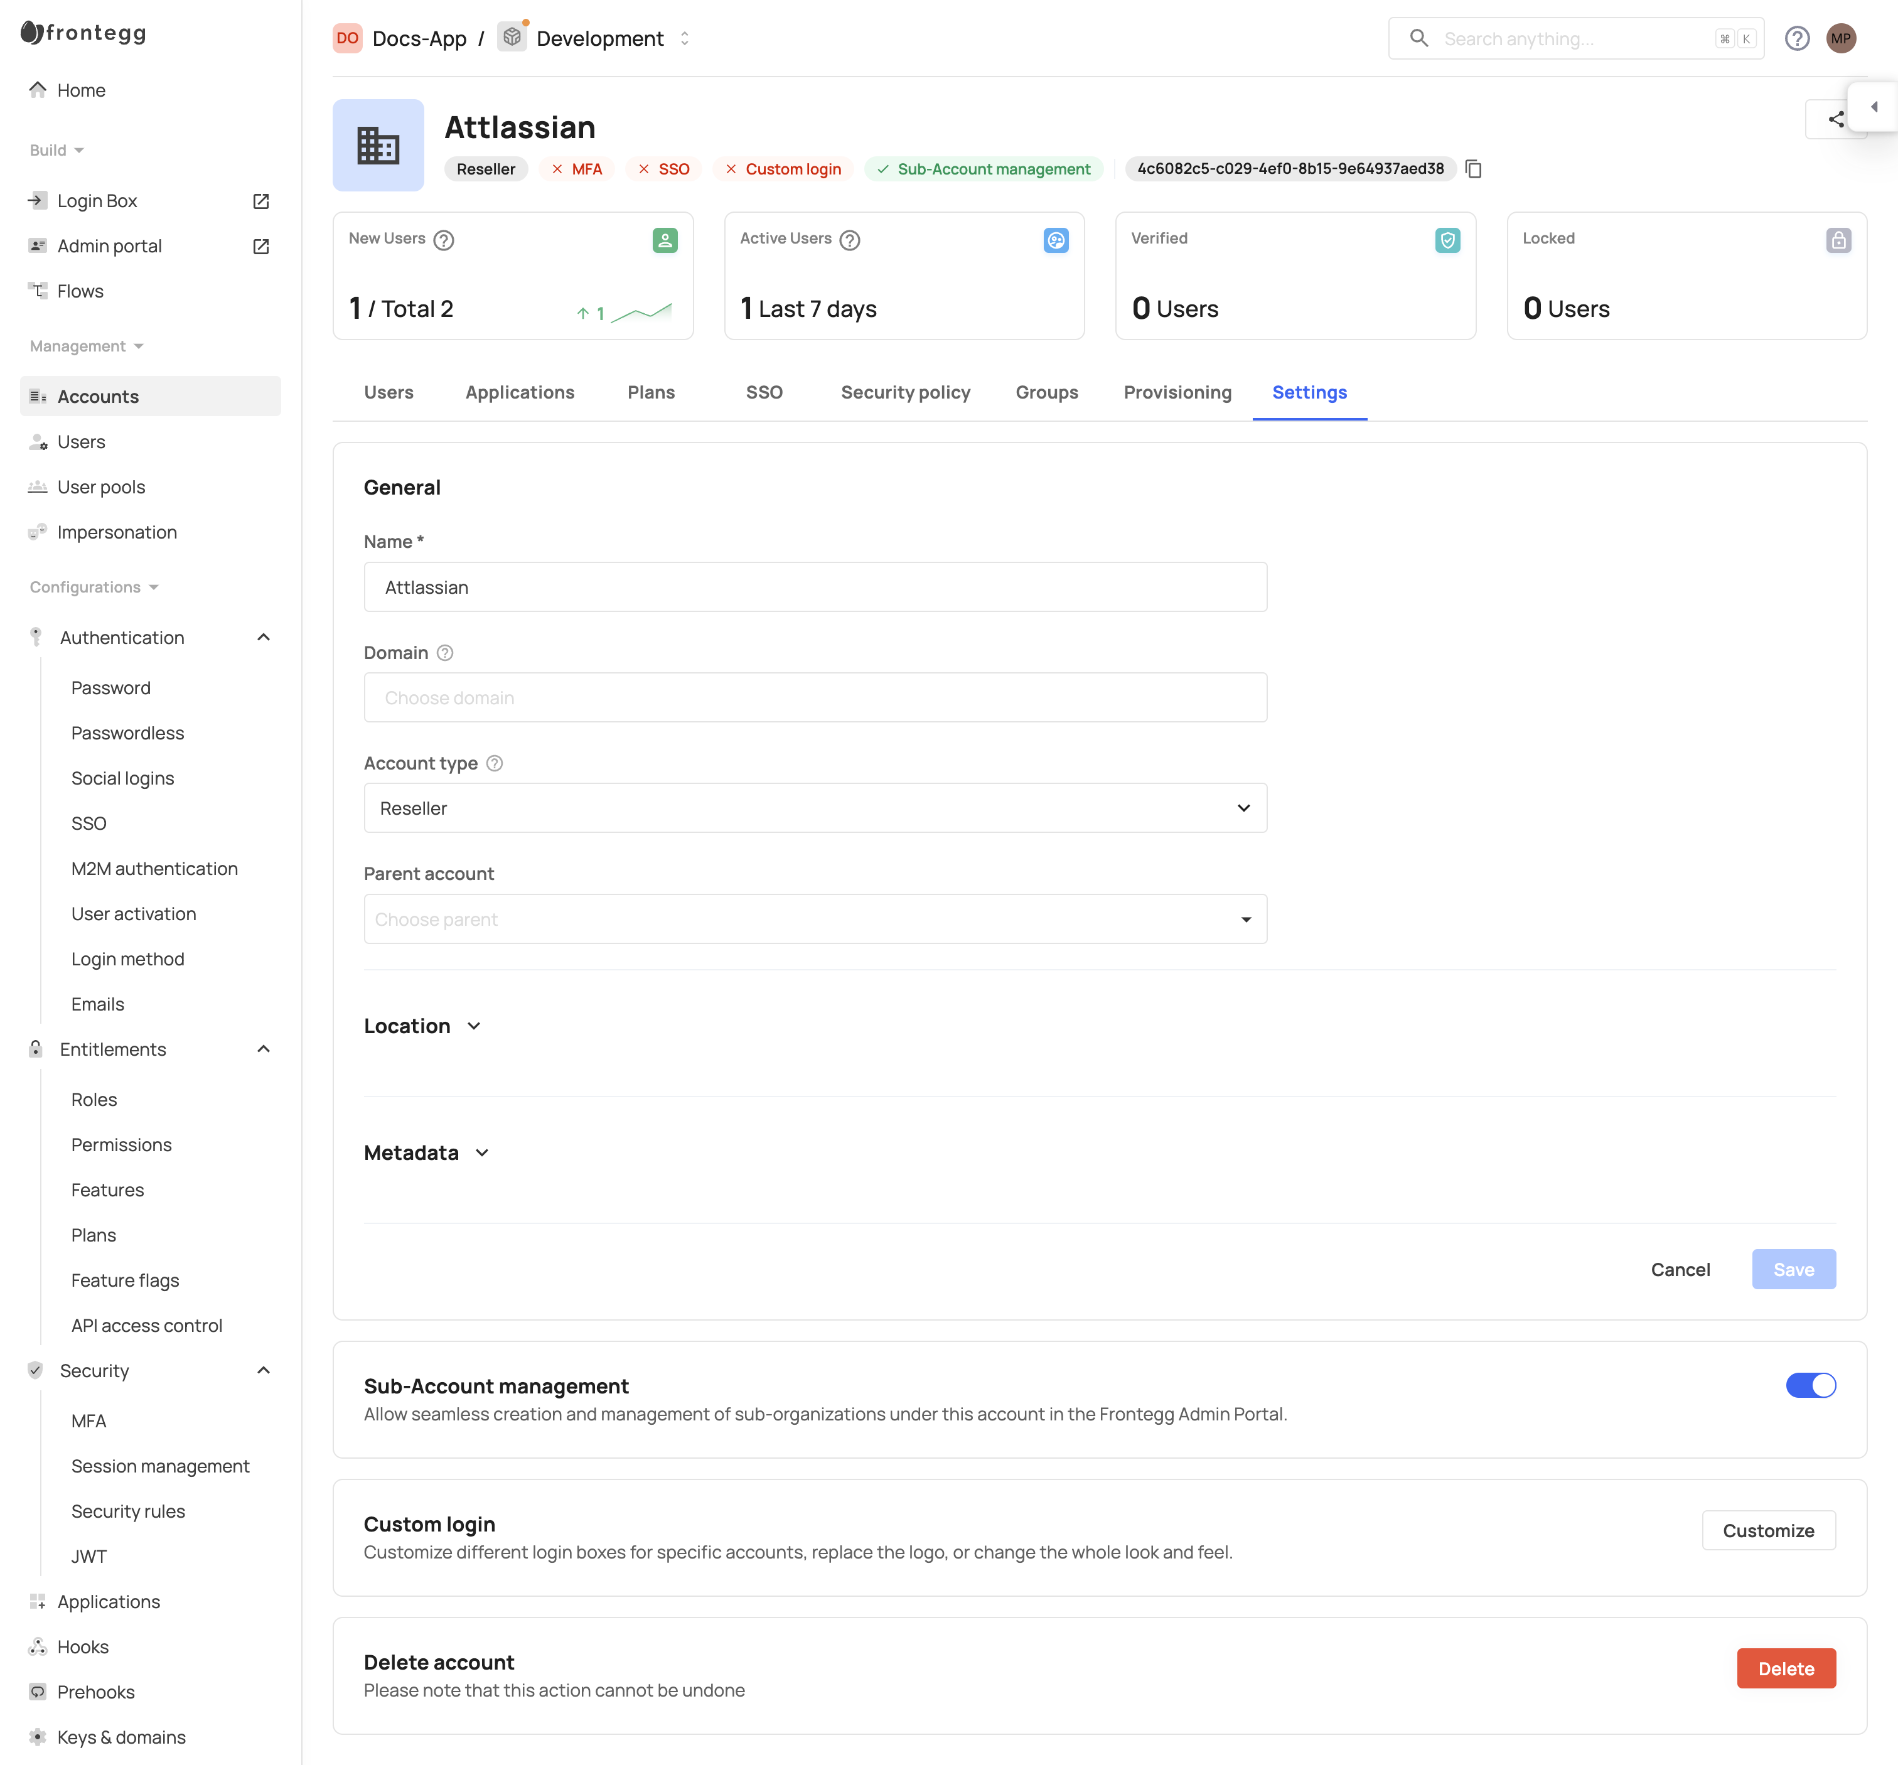This screenshot has height=1765, width=1898.
Task: Copy the account ID using the copy icon
Action: [x=1473, y=169]
